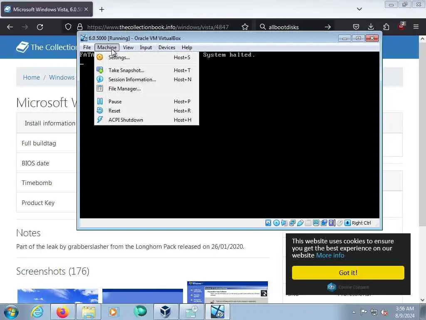Open the Help menu in VirtualBox
Image resolution: width=426 pixels, height=320 pixels.
click(187, 47)
